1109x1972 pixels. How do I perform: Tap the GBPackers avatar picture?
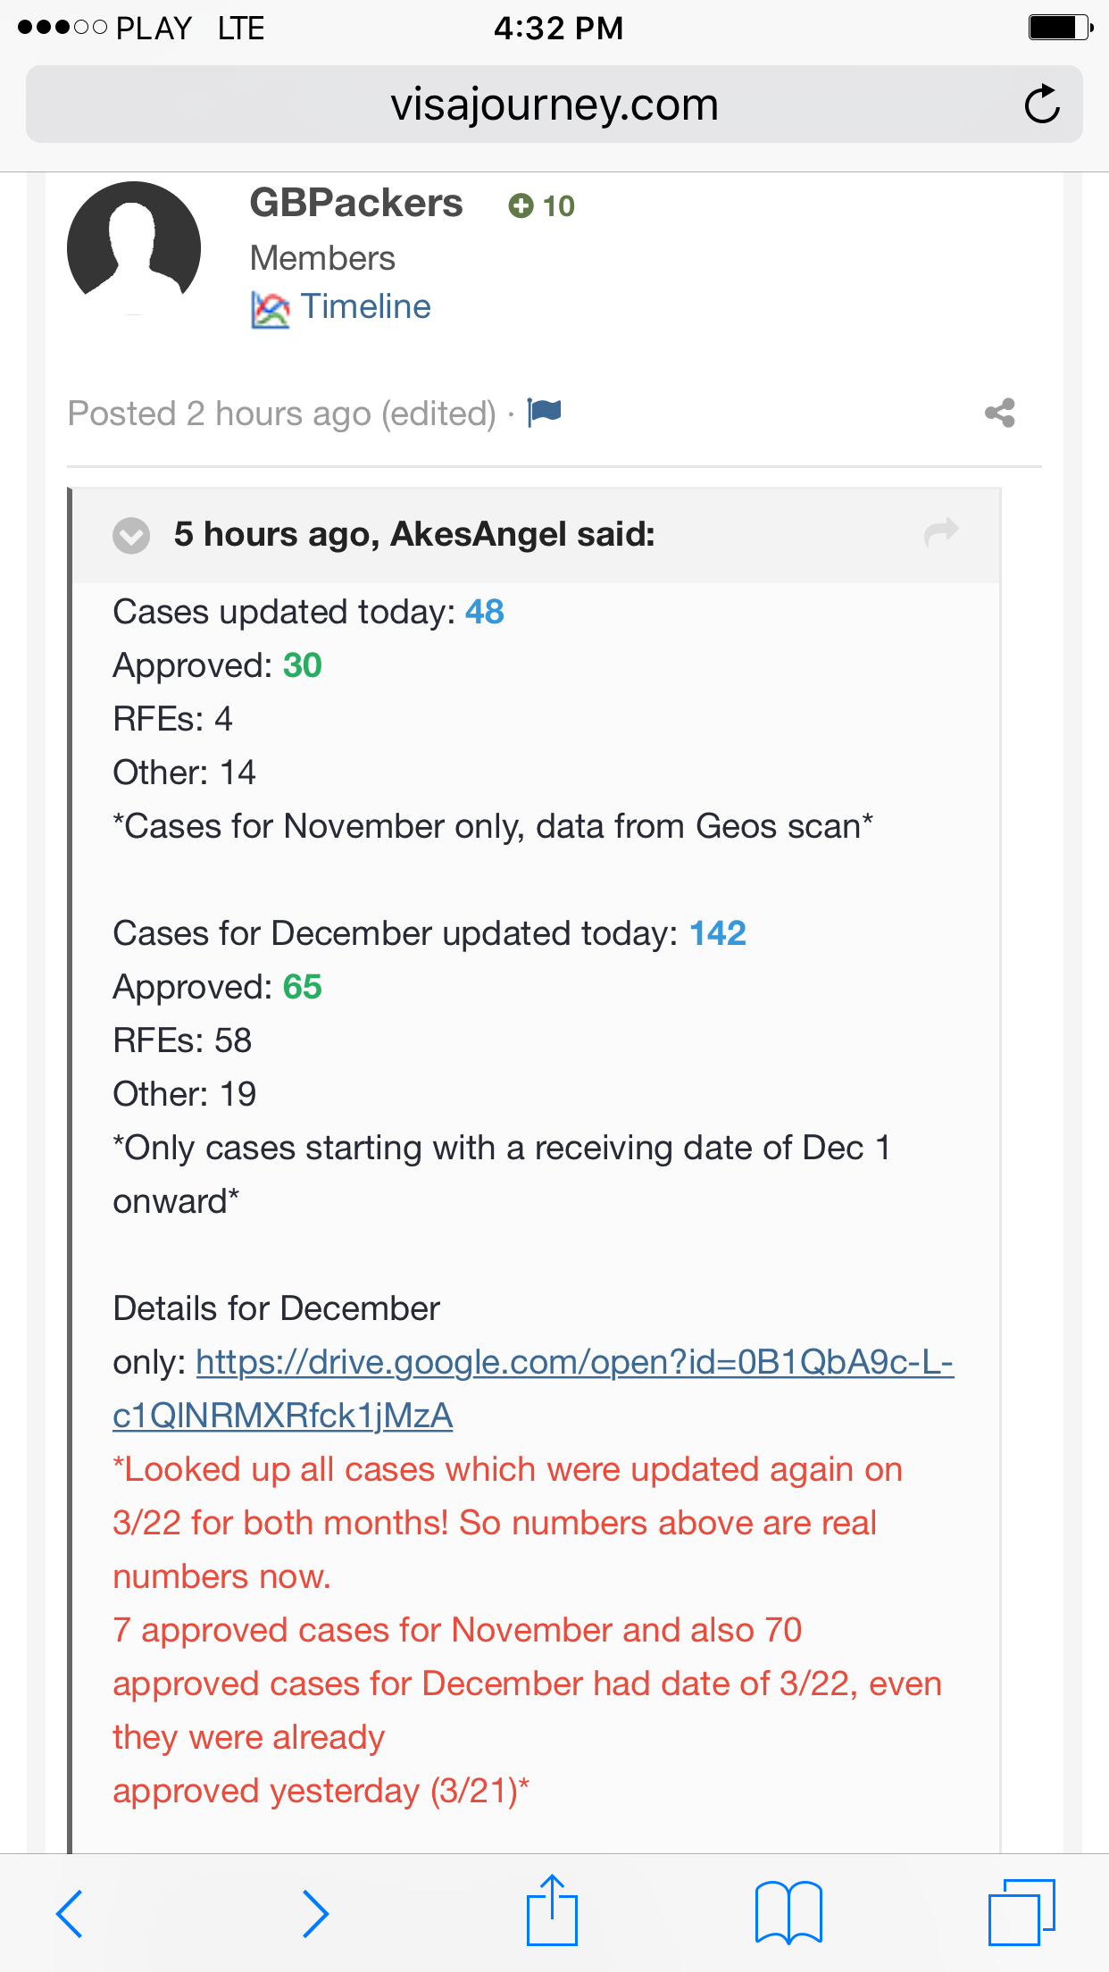pos(134,247)
